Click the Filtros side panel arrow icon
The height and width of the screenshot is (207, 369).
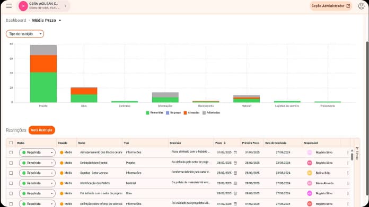357,148
